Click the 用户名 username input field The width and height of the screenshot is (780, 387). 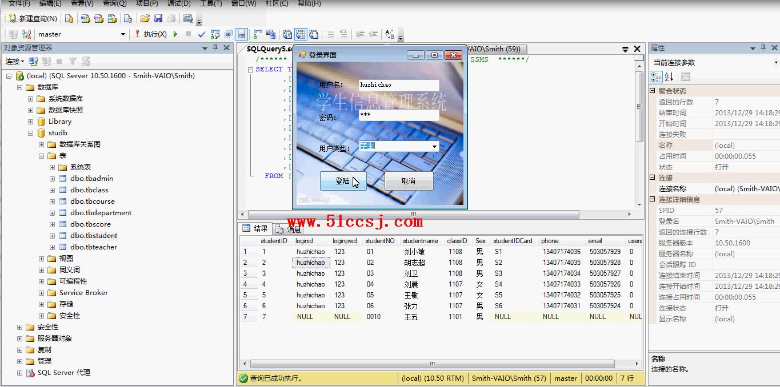point(399,85)
